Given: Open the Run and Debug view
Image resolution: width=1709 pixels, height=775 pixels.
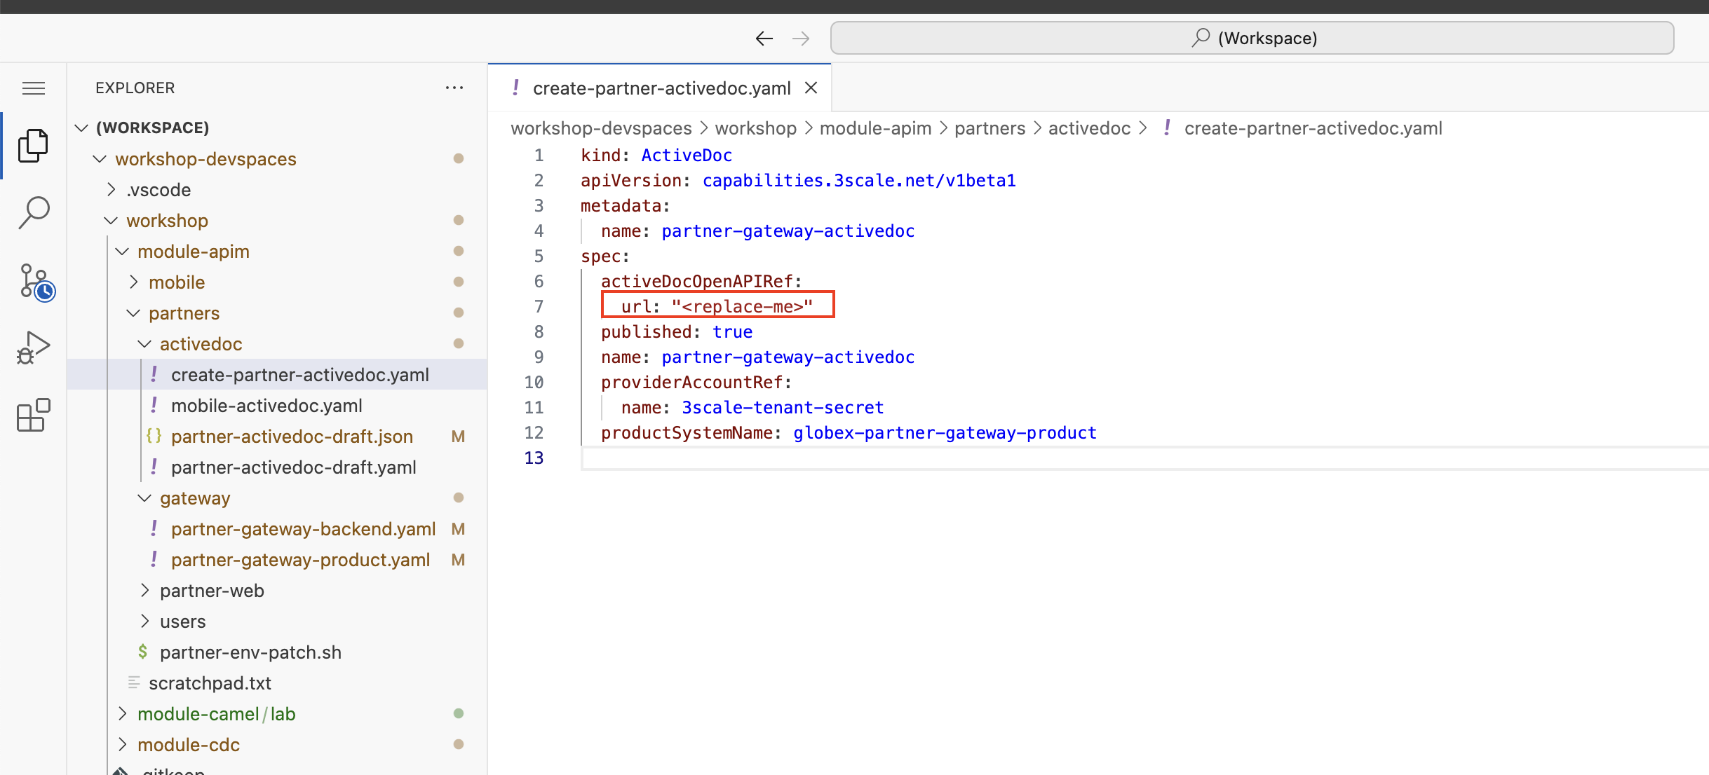Looking at the screenshot, I should tap(34, 348).
